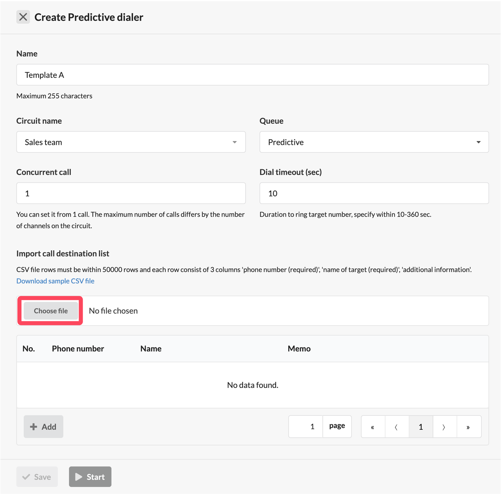Click the Phone number column header
The width and height of the screenshot is (501, 494).
tap(78, 349)
